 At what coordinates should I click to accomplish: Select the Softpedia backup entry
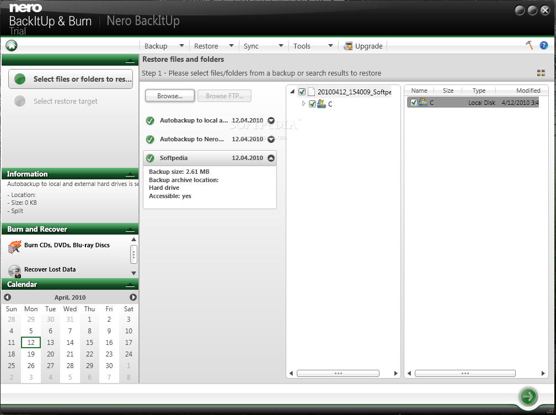[210, 158]
